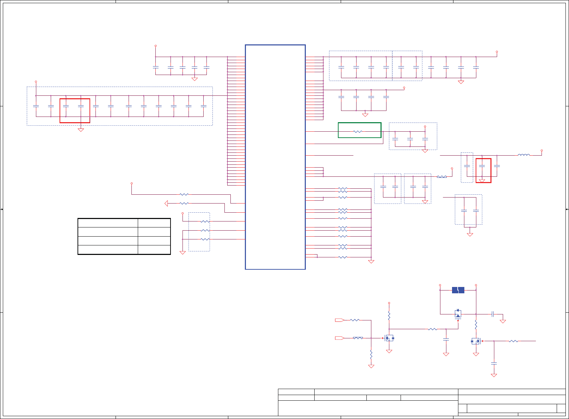Select the capacitor inside the small red box
This screenshot has height=419, width=569.
(482, 165)
